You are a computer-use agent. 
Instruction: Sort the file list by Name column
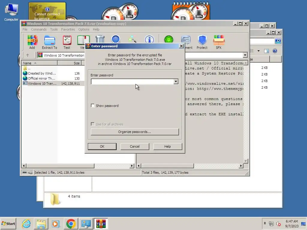click(39, 63)
